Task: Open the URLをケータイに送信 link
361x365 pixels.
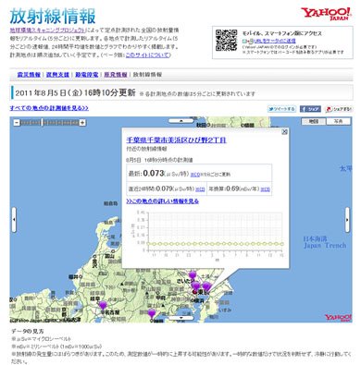Action: click(275, 41)
